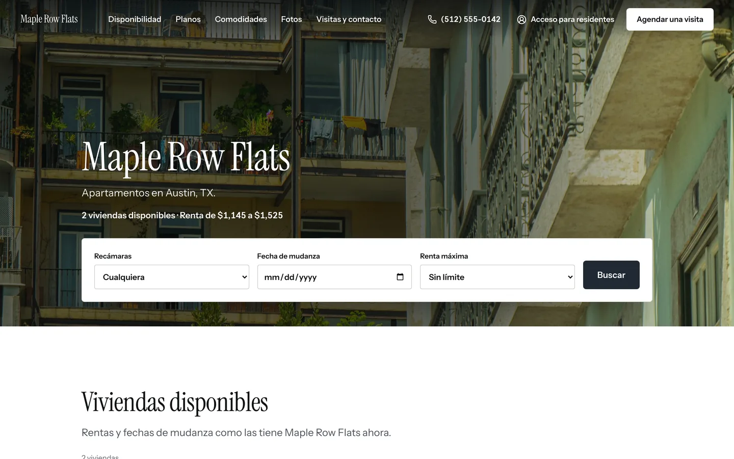Click the Fecha de mudanza label
734x459 pixels.
click(x=289, y=256)
